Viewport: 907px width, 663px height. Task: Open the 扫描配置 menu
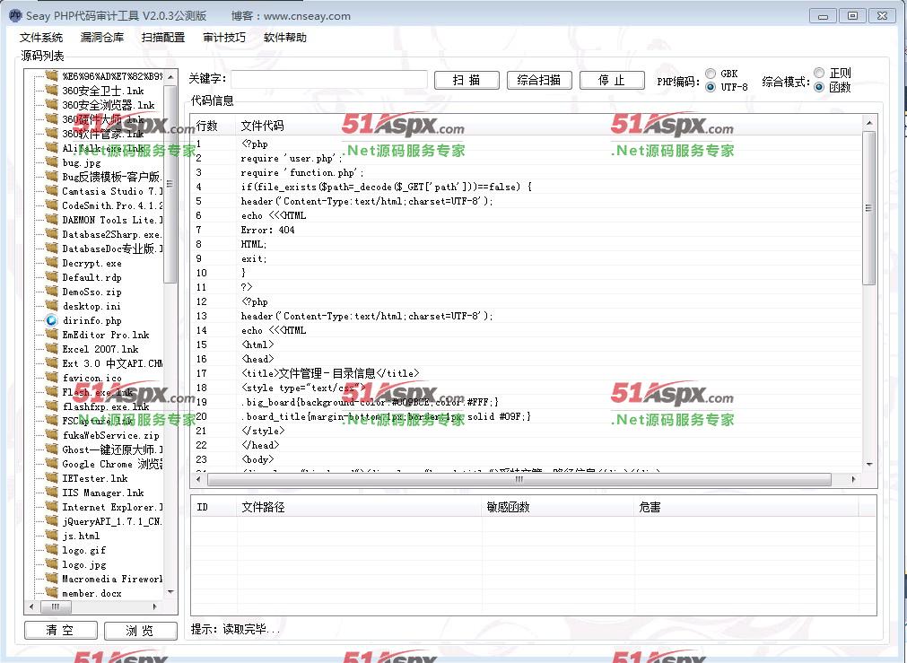click(163, 38)
